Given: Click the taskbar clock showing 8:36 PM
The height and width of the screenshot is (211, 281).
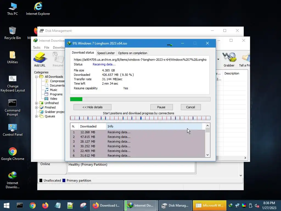Looking at the screenshot, I should coord(269,206).
